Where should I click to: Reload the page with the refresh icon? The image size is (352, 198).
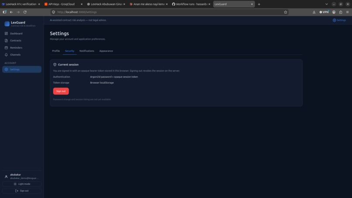(25, 12)
